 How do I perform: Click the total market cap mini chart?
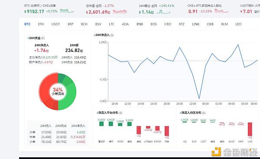click(120, 11)
